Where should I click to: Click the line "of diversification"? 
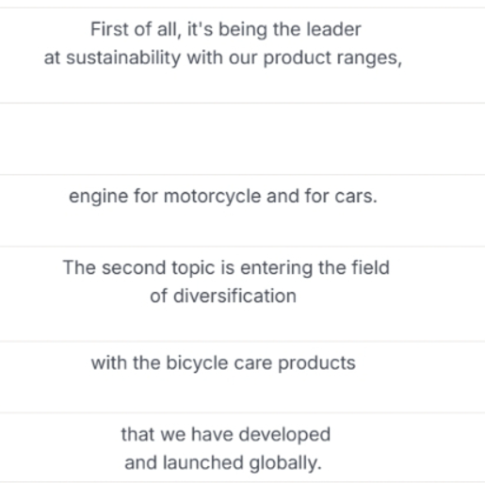(223, 296)
